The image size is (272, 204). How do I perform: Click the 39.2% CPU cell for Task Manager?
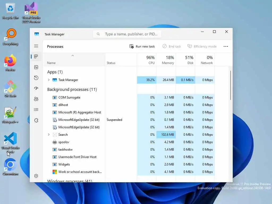coord(147,80)
